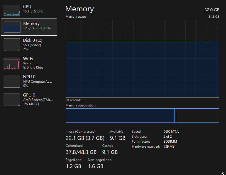
Task: Click the CPU mini graph thumbnail
Action: click(x=12, y=10)
